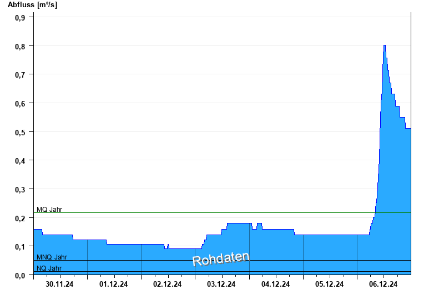The height and width of the screenshot is (305, 444).
Task: Click the 01.12.24 date label
Action: (x=114, y=284)
